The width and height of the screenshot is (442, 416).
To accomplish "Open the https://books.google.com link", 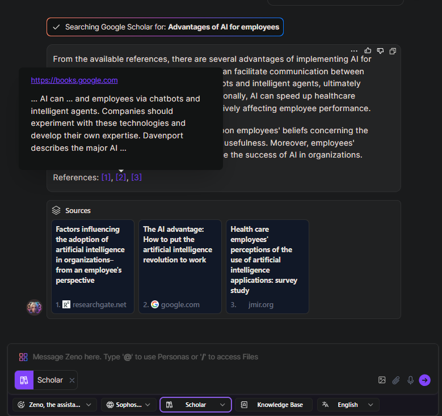I will 74,80.
